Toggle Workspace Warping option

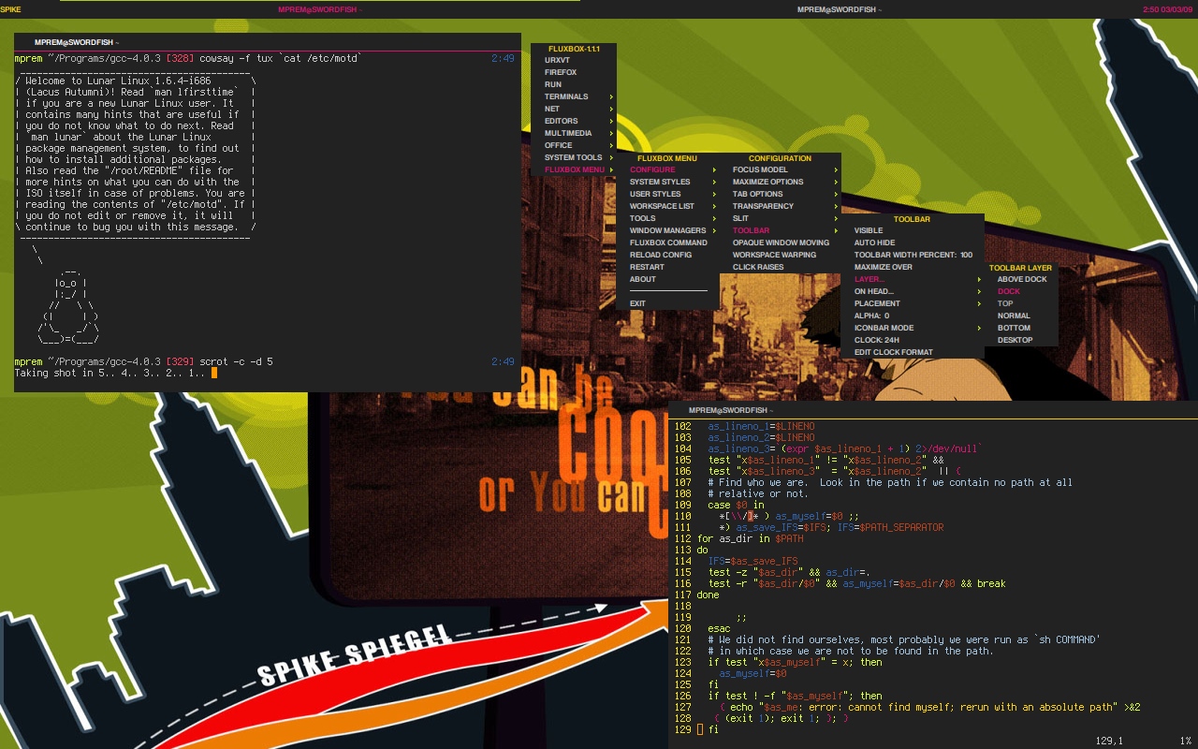pyautogui.click(x=781, y=255)
